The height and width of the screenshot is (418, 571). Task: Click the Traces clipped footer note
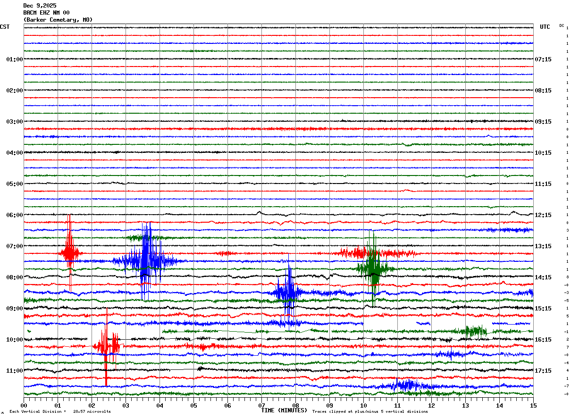tap(370, 412)
